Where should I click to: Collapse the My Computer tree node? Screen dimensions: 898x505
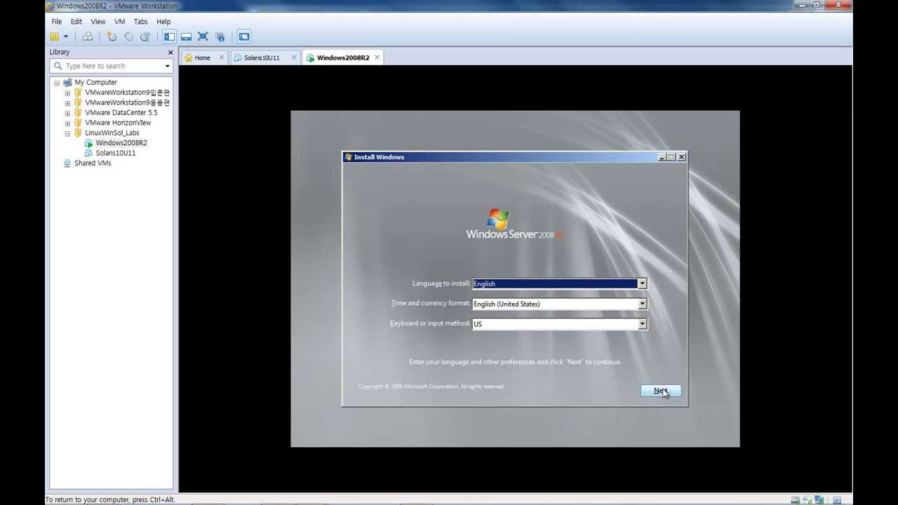tap(57, 83)
